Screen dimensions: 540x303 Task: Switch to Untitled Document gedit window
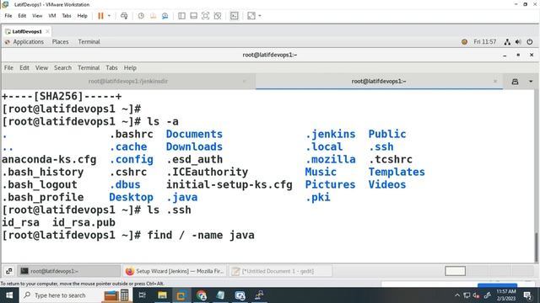(281, 271)
